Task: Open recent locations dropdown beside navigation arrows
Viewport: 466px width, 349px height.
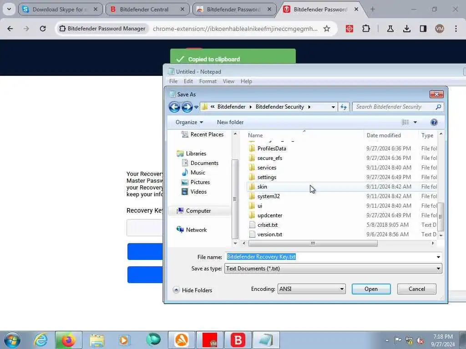Action: pyautogui.click(x=196, y=107)
